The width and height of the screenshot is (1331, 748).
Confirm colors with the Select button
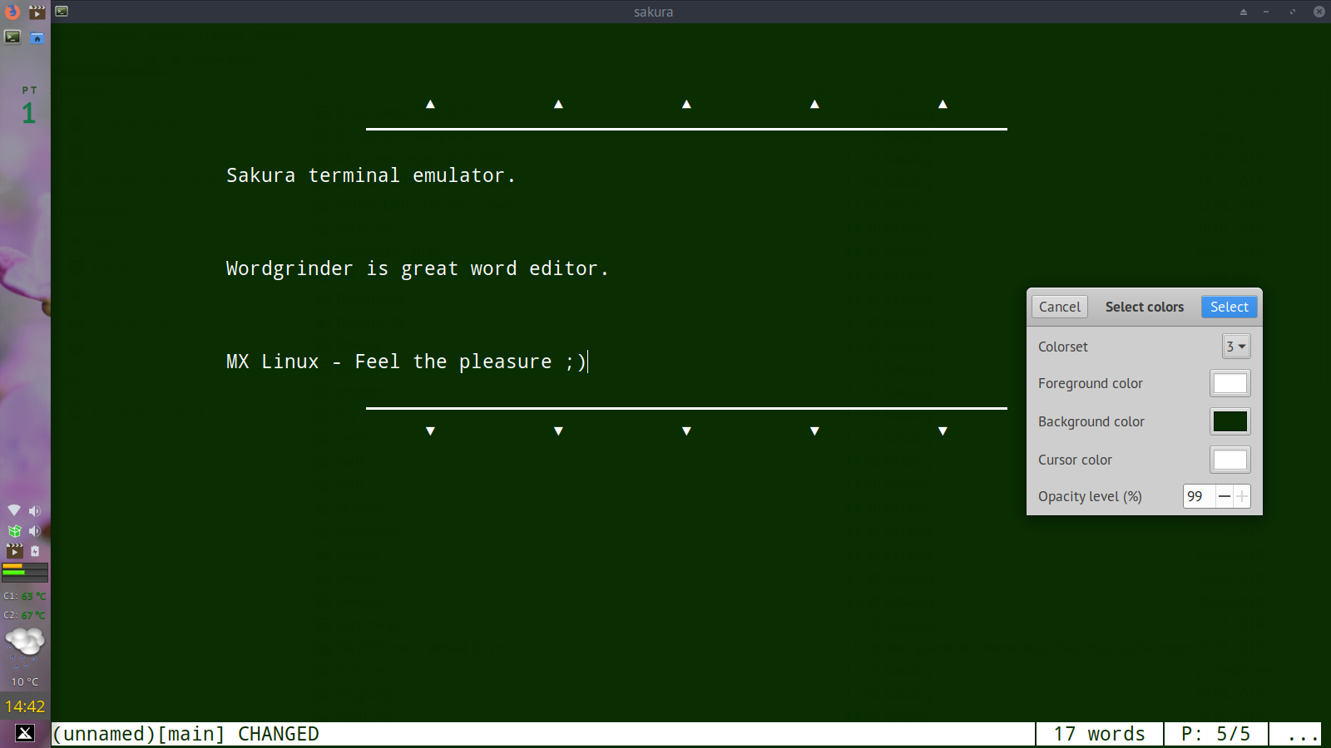pos(1230,307)
